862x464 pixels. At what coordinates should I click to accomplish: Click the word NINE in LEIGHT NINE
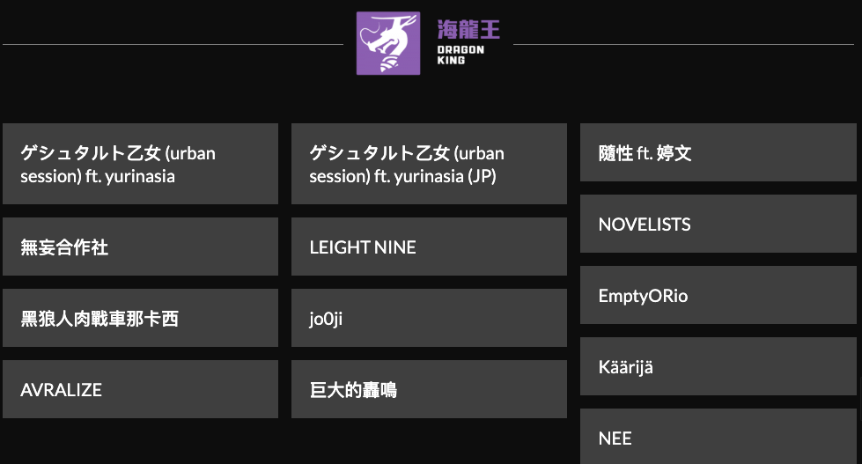click(394, 247)
